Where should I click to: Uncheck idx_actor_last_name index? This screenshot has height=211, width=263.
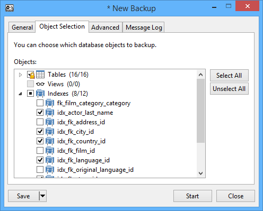[x=40, y=113]
